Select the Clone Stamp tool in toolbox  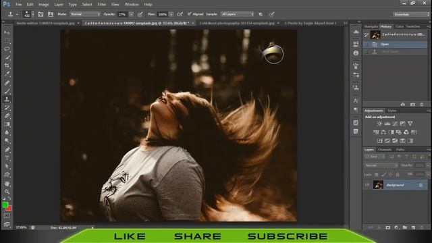point(7,99)
